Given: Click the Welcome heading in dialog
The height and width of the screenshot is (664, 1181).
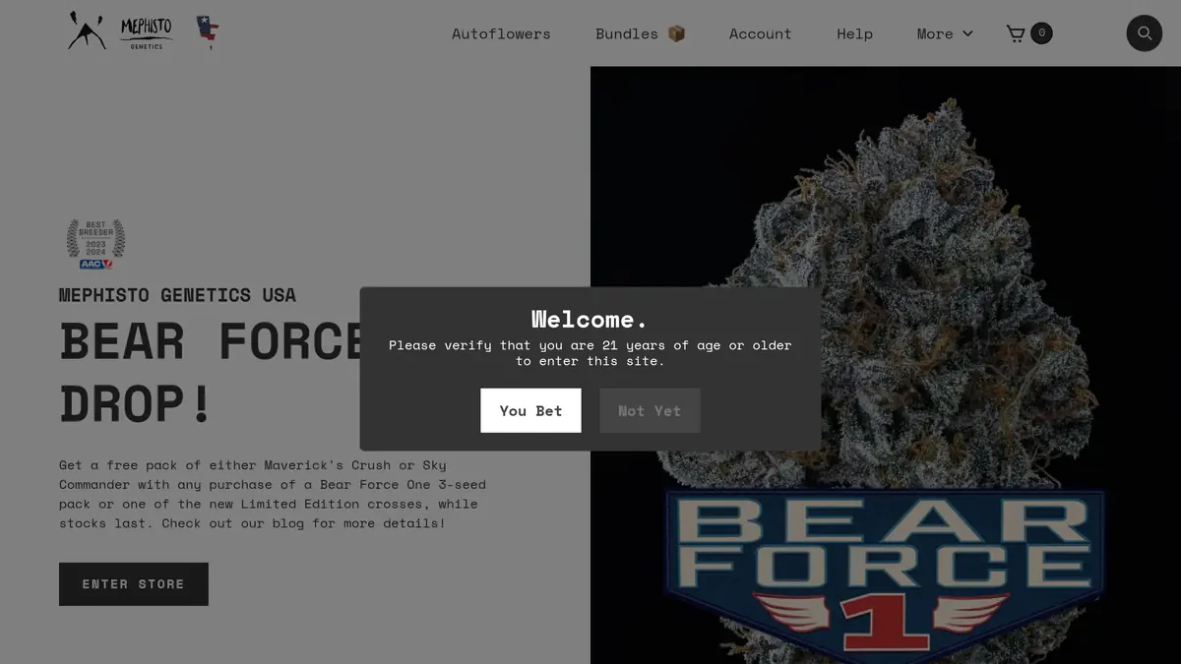Looking at the screenshot, I should coord(590,319).
